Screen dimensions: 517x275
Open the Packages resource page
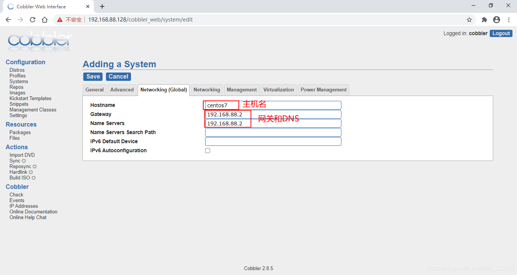tap(20, 132)
